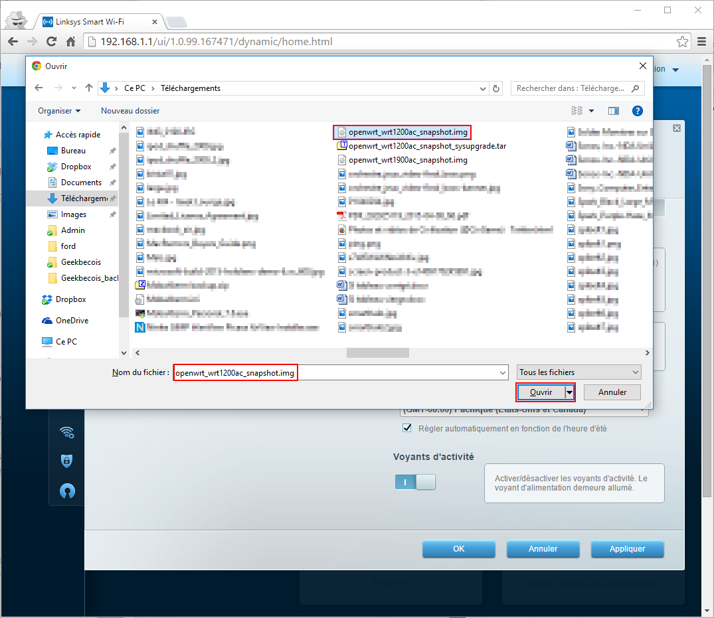Select Dropbox under Accès rapide
Screen dimensions: 714x618
point(76,167)
